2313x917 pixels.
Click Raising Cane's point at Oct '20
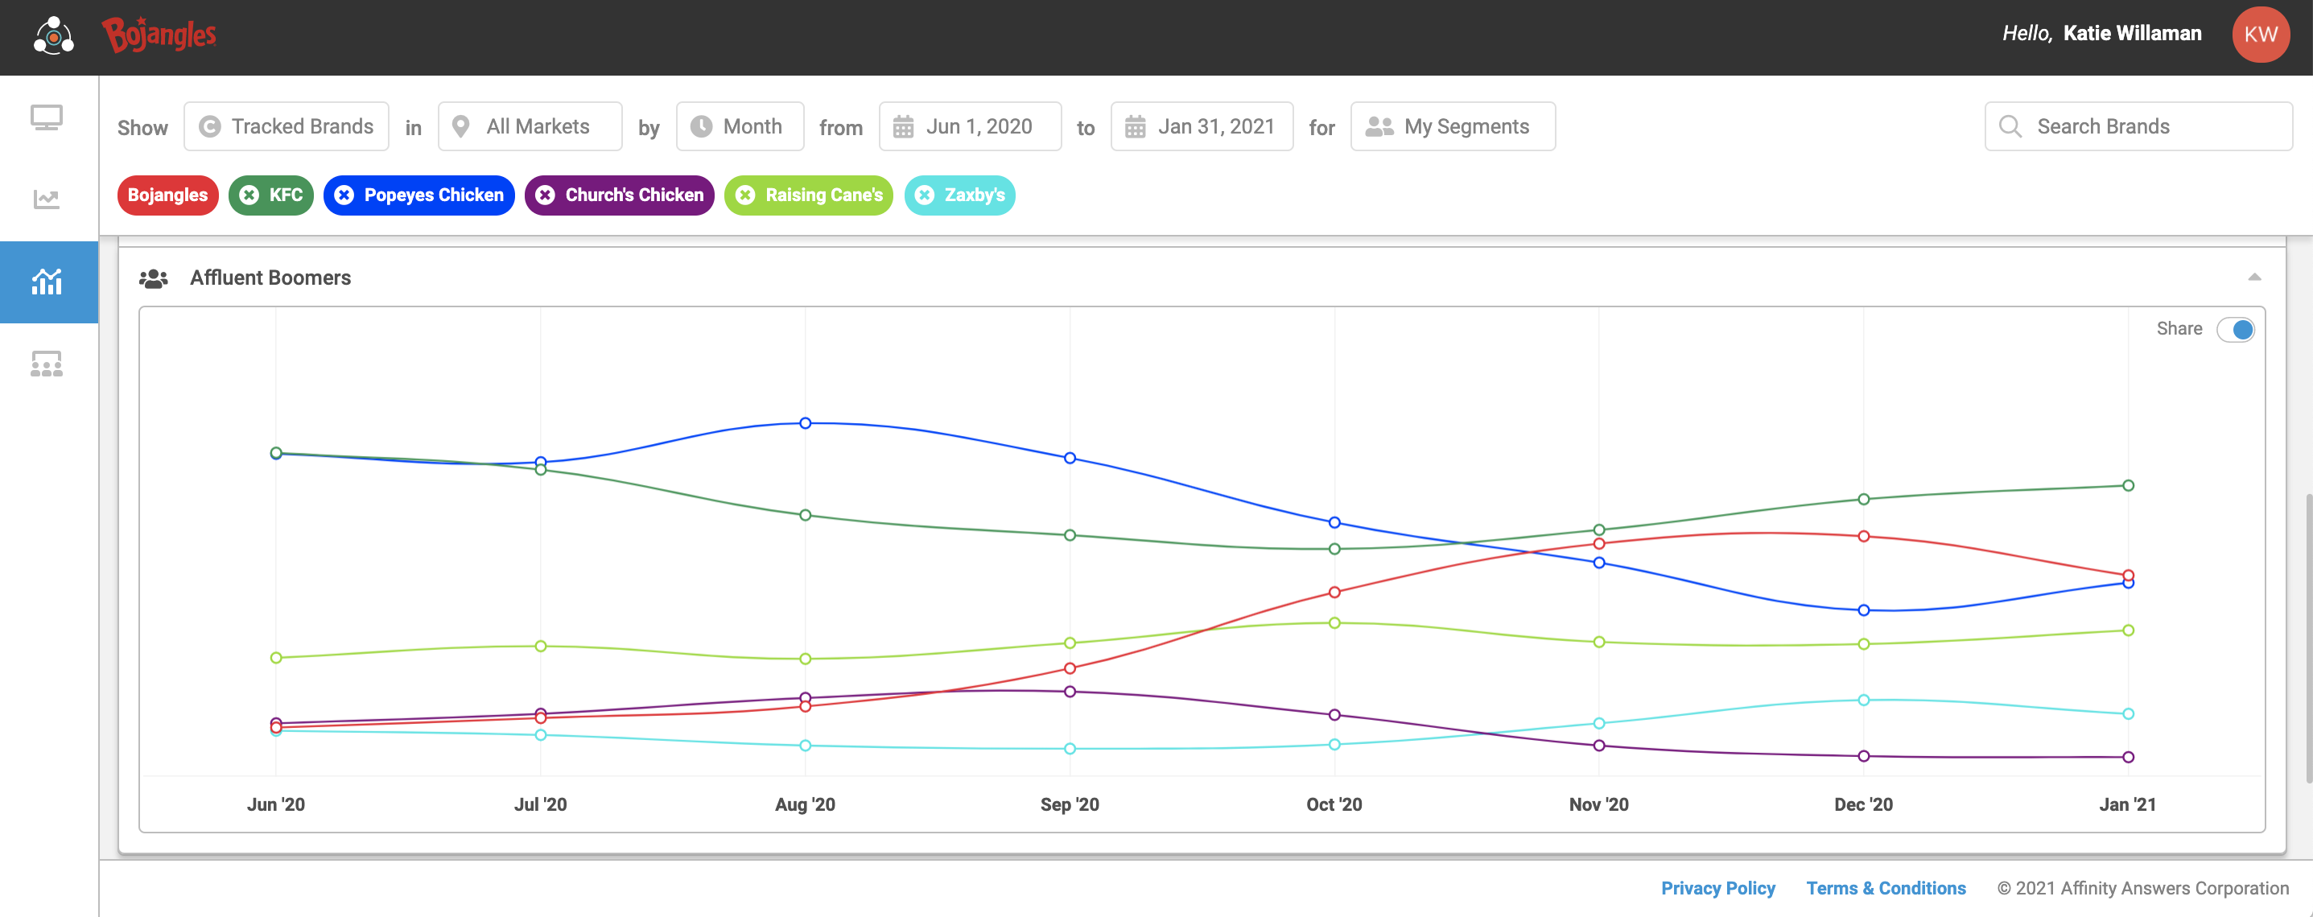(x=1334, y=623)
